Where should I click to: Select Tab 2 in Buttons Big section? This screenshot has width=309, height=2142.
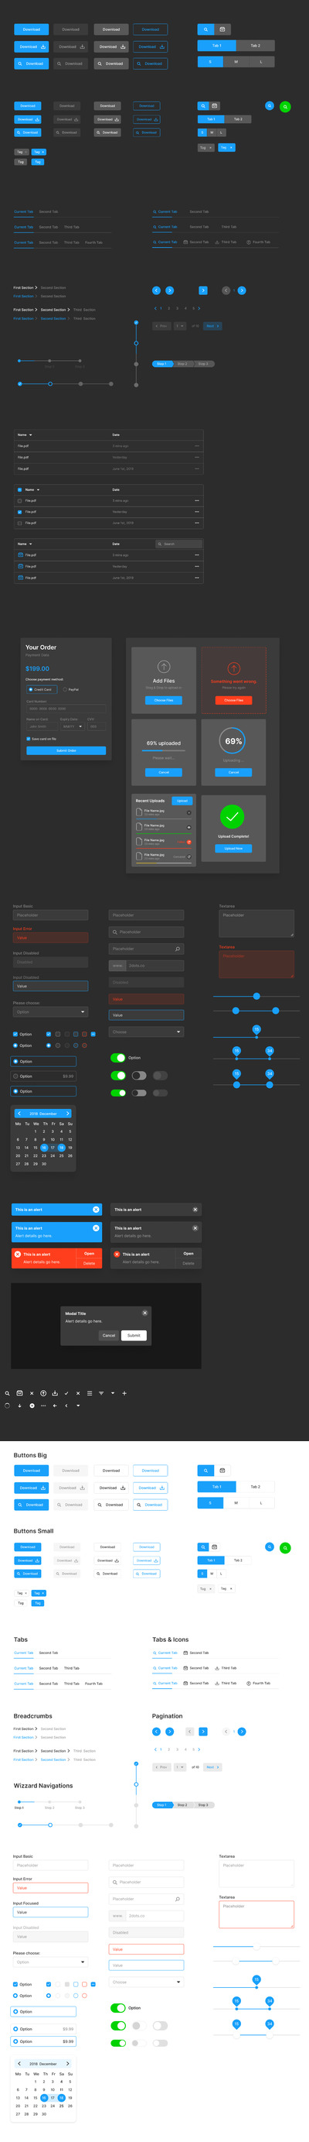coord(255,1487)
